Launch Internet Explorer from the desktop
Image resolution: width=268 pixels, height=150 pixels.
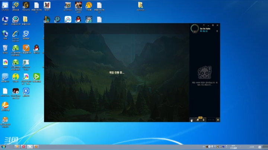coord(16,36)
